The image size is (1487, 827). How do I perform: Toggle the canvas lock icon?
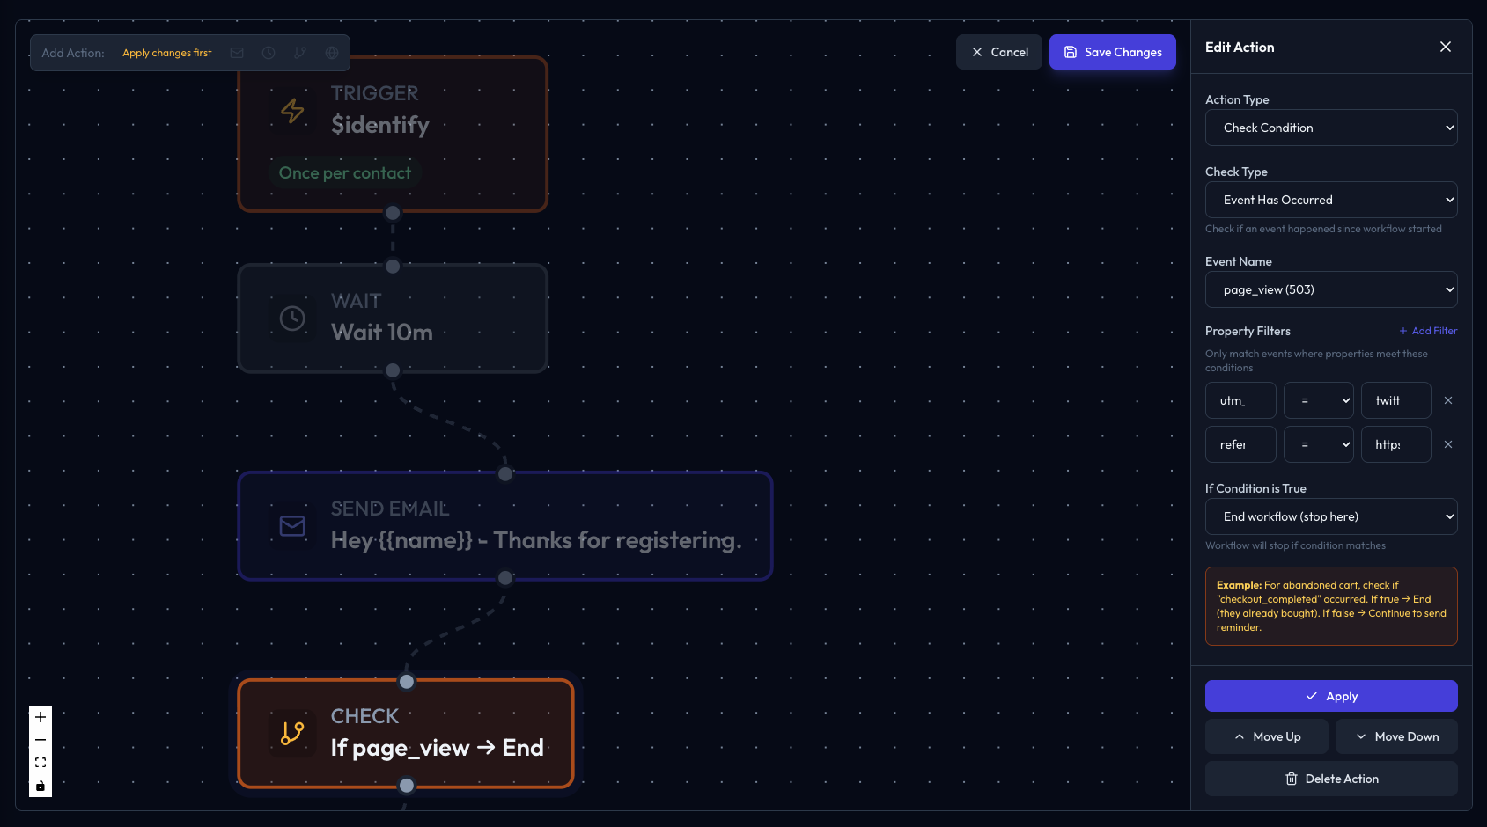[40, 785]
